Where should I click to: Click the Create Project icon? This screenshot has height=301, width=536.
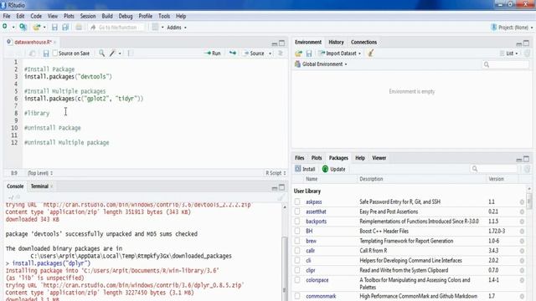pos(23,27)
